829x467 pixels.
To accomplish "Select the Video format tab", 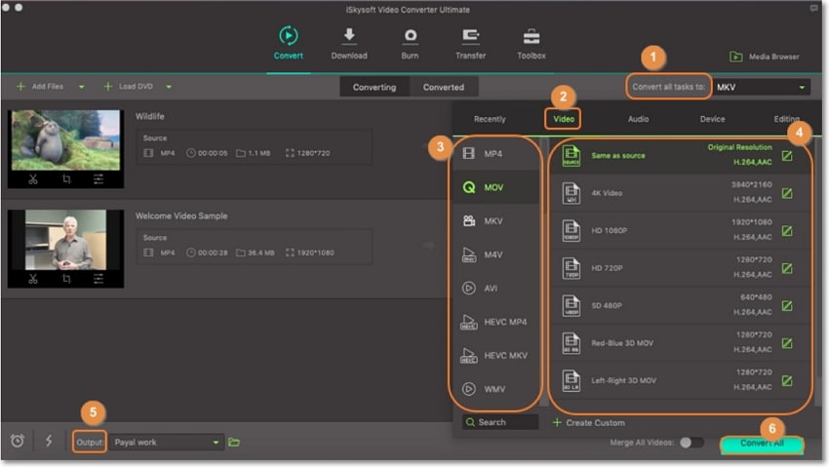I will coord(564,119).
